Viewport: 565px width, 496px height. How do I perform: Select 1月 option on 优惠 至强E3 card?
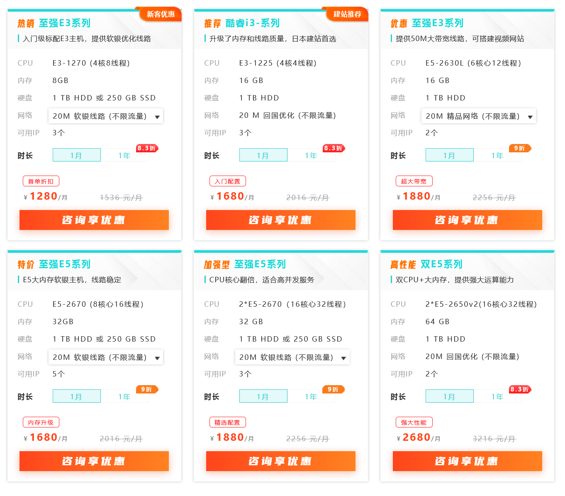(449, 155)
